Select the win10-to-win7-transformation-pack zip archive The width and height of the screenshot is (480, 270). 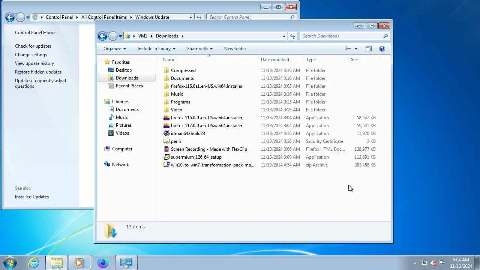[212, 165]
